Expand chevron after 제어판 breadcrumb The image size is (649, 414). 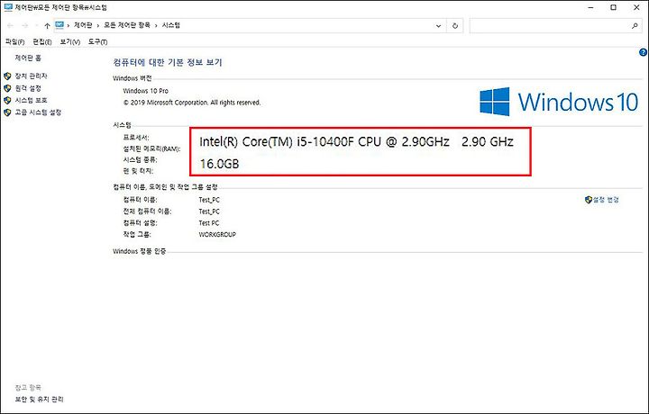(x=98, y=25)
